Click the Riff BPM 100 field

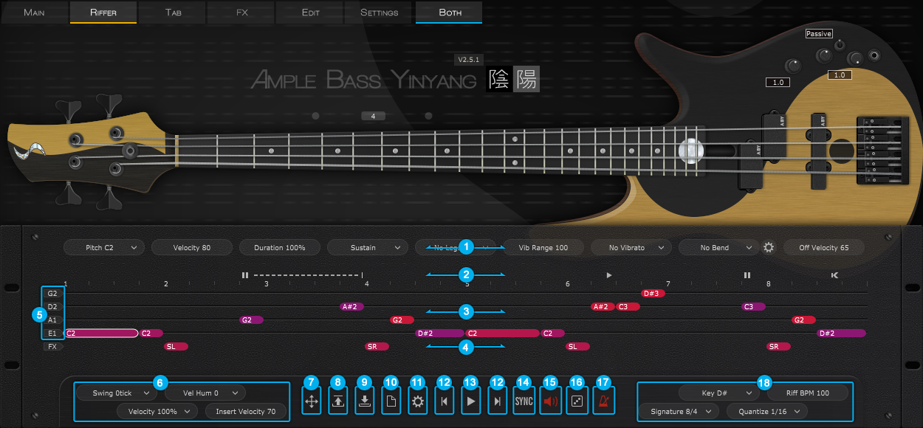808,393
